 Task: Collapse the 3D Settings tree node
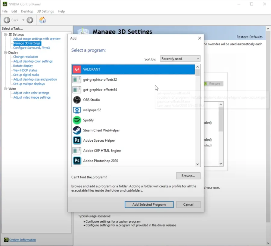click(x=5, y=35)
